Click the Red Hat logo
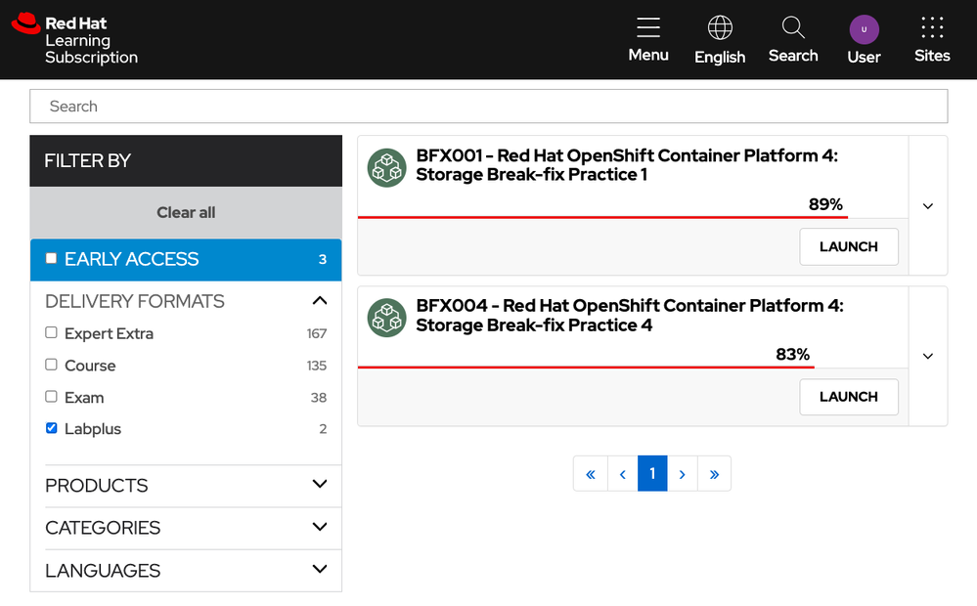Image resolution: width=977 pixels, height=606 pixels. (x=25, y=23)
